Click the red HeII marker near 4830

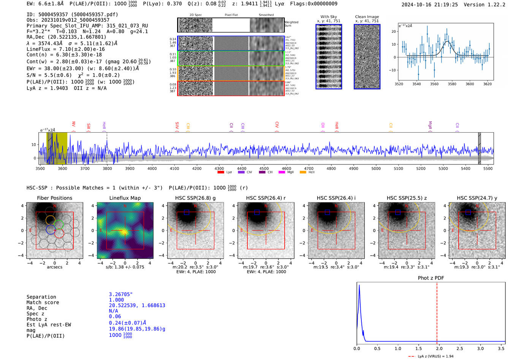[x=337, y=126]
